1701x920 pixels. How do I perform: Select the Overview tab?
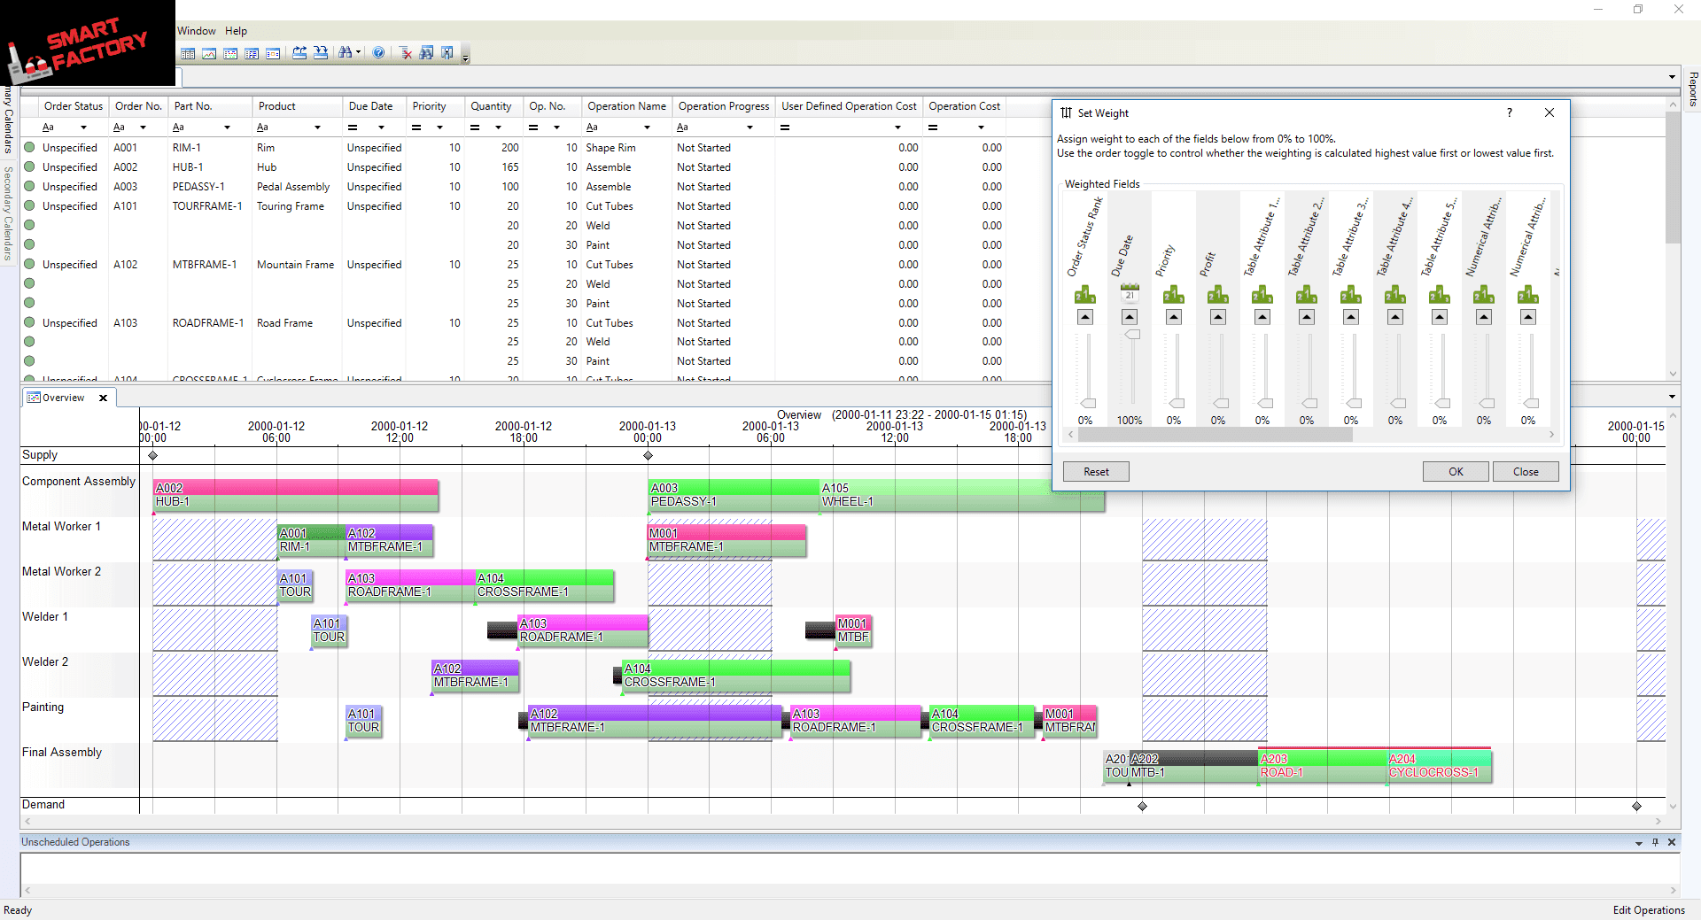[x=63, y=398]
